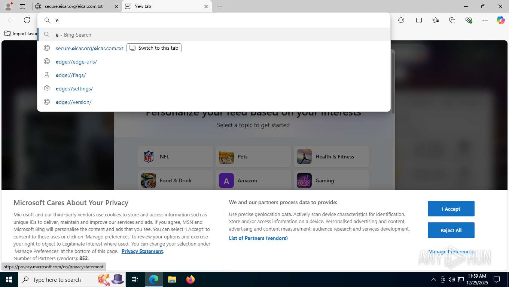Select secure.eicar.org/eicar.com.txt suggestion
509x287 pixels.
tap(89, 48)
